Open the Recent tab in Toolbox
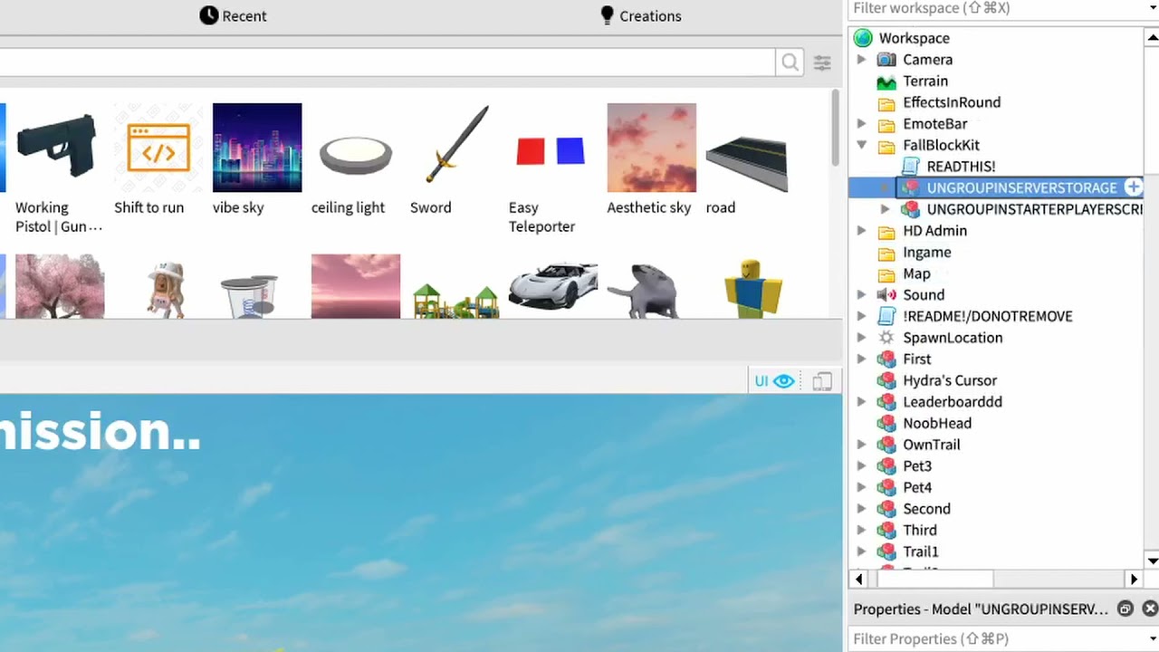Image resolution: width=1159 pixels, height=652 pixels. coord(234,15)
